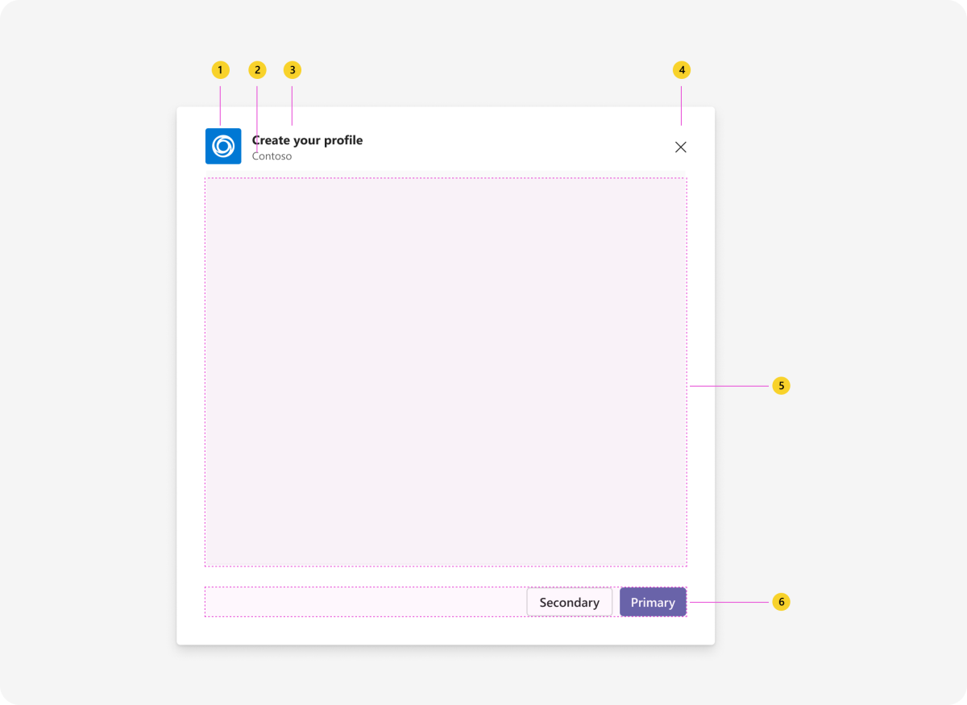Click callout marker number 3

pyautogui.click(x=292, y=70)
